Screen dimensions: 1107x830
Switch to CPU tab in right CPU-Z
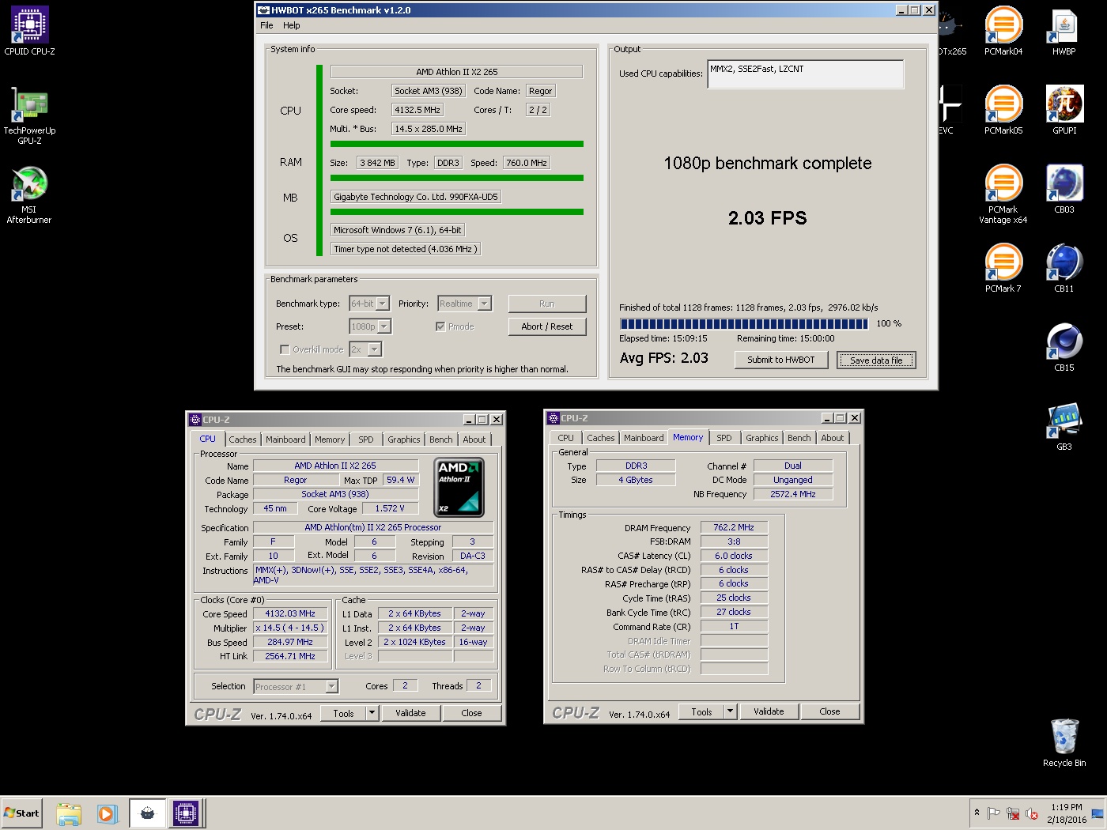pyautogui.click(x=566, y=438)
